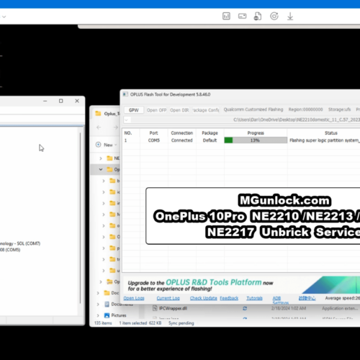Viewport: 360px width, 360px height.
Task: Click the Package Config button
Action: click(x=206, y=110)
